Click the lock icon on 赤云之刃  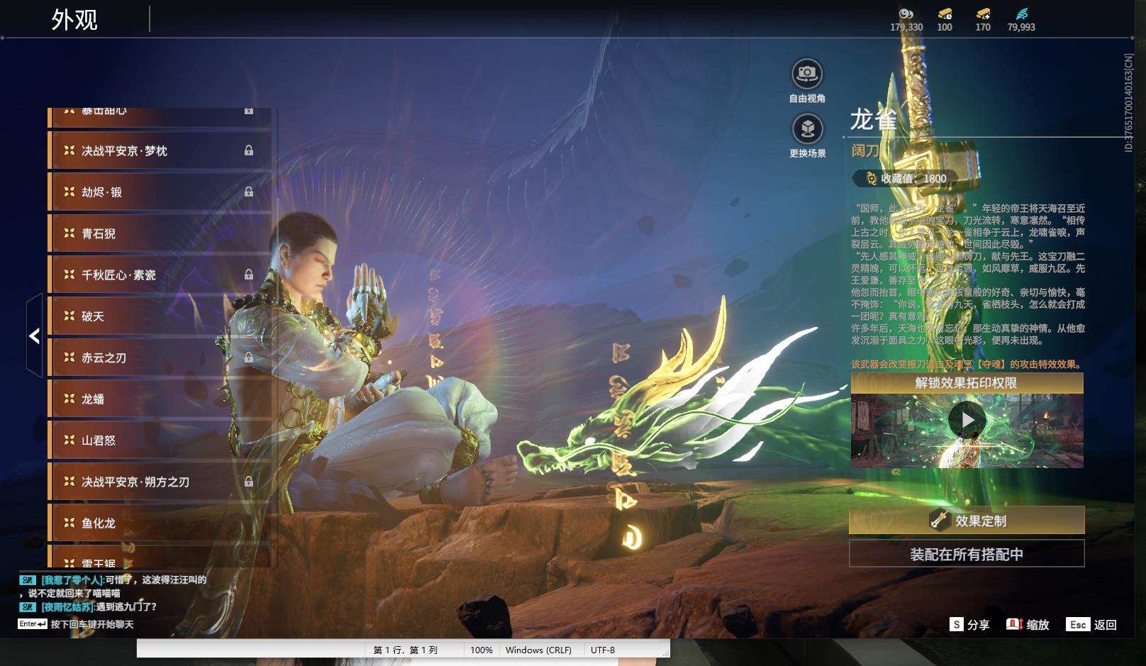(x=249, y=357)
